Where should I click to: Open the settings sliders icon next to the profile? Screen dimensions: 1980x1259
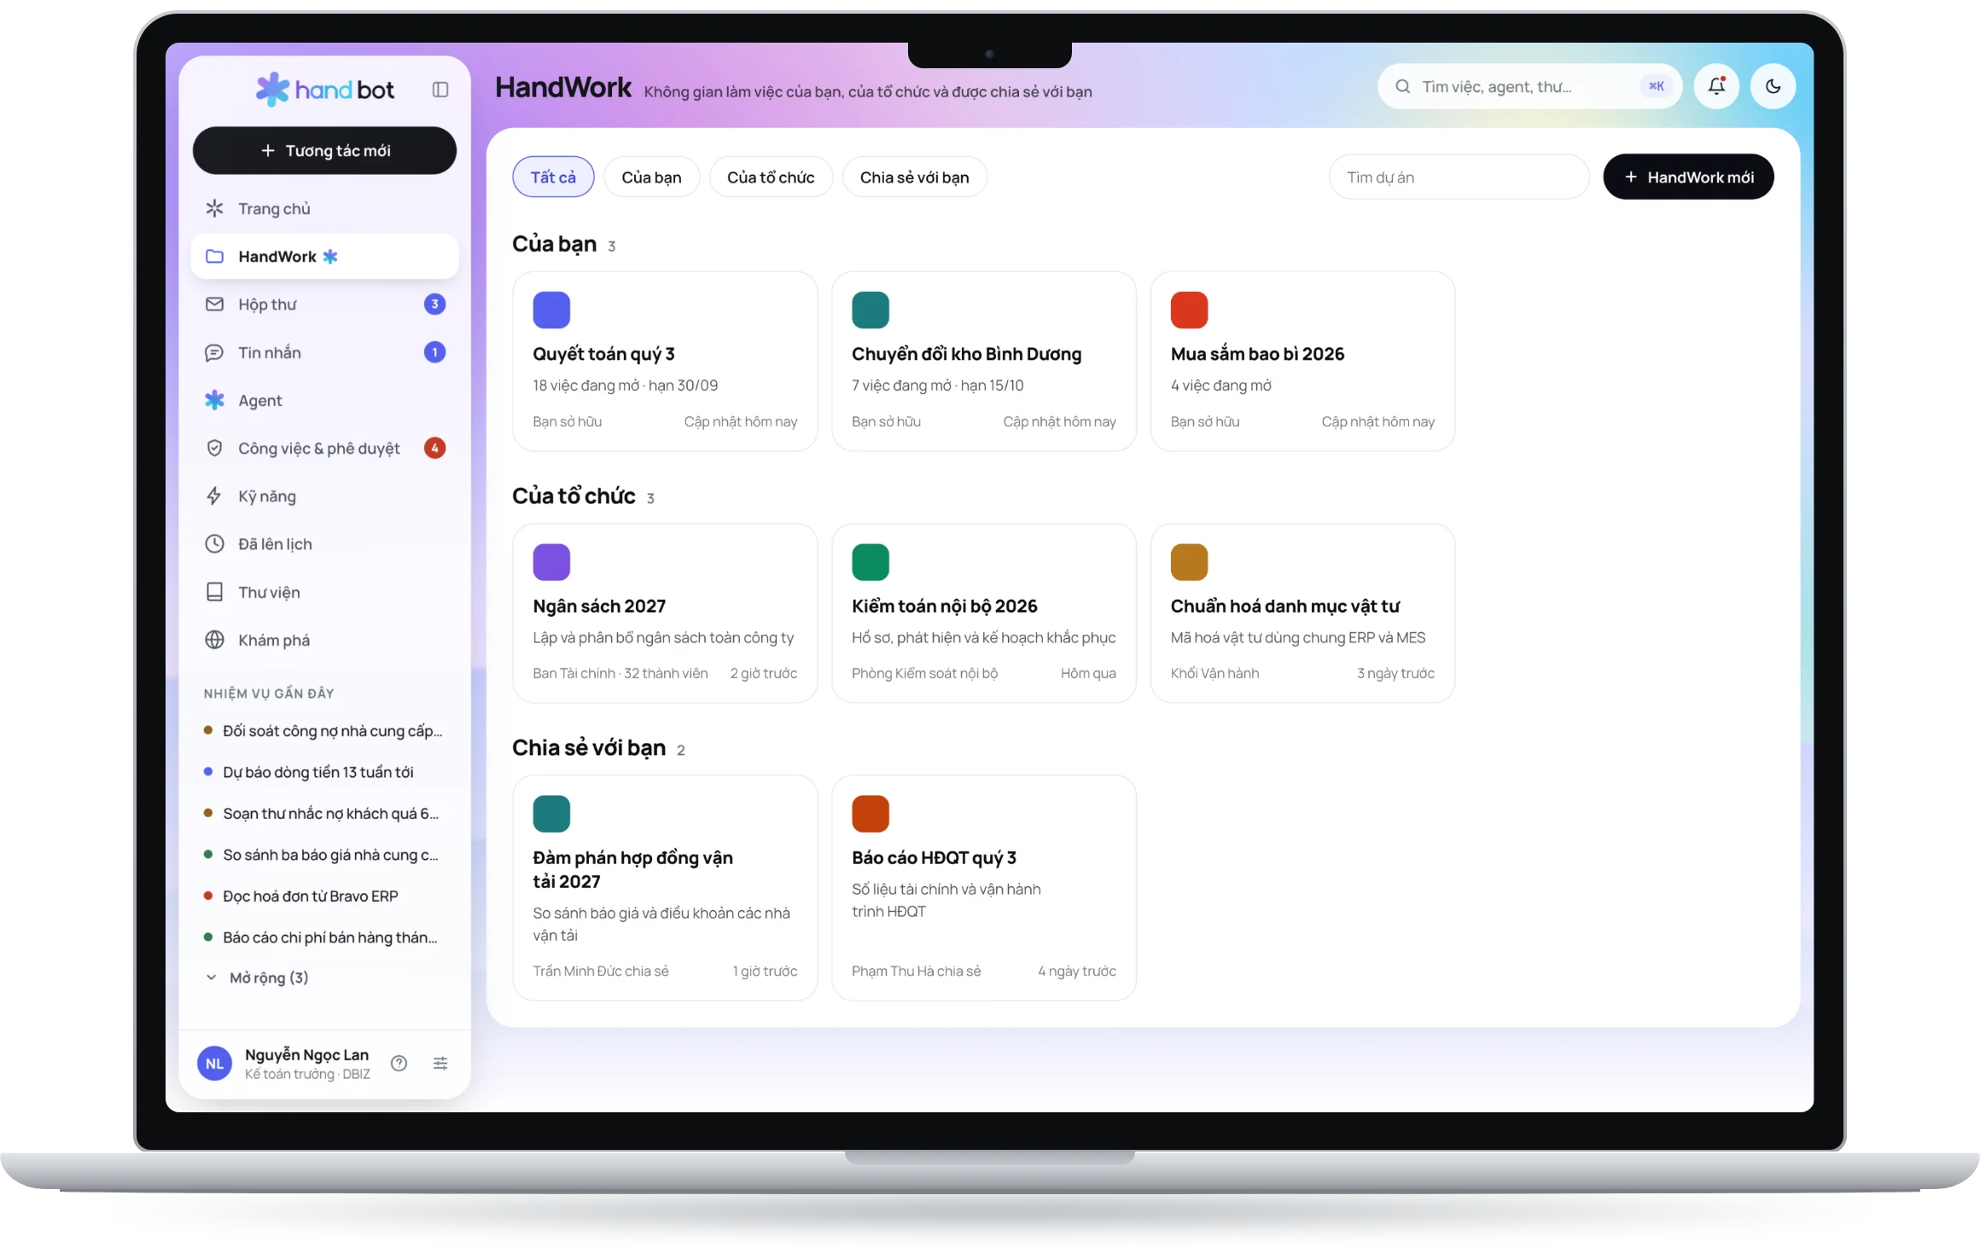[440, 1063]
